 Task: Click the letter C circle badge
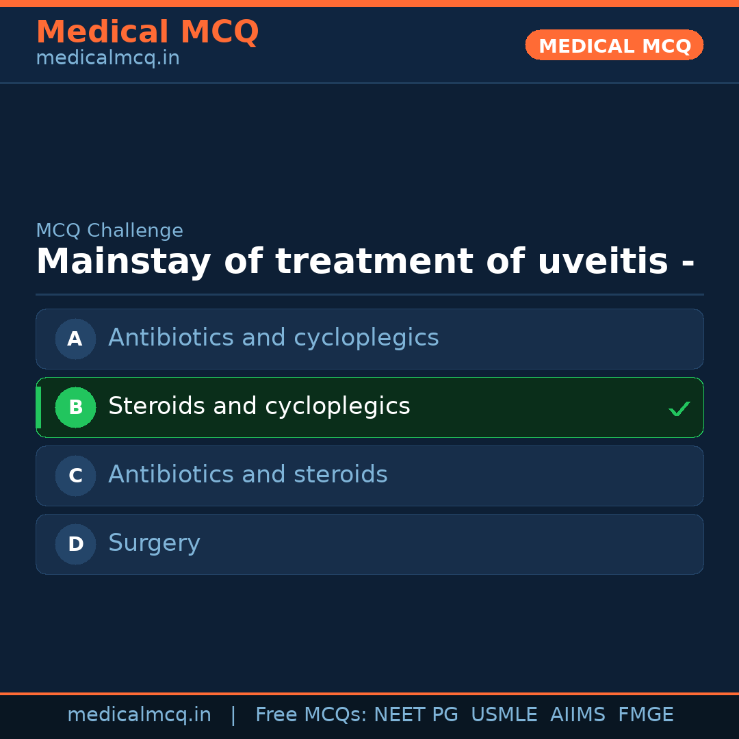pos(75,476)
